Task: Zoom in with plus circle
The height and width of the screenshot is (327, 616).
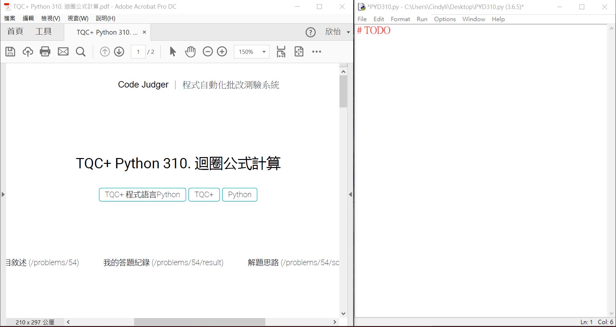Action: coord(222,52)
